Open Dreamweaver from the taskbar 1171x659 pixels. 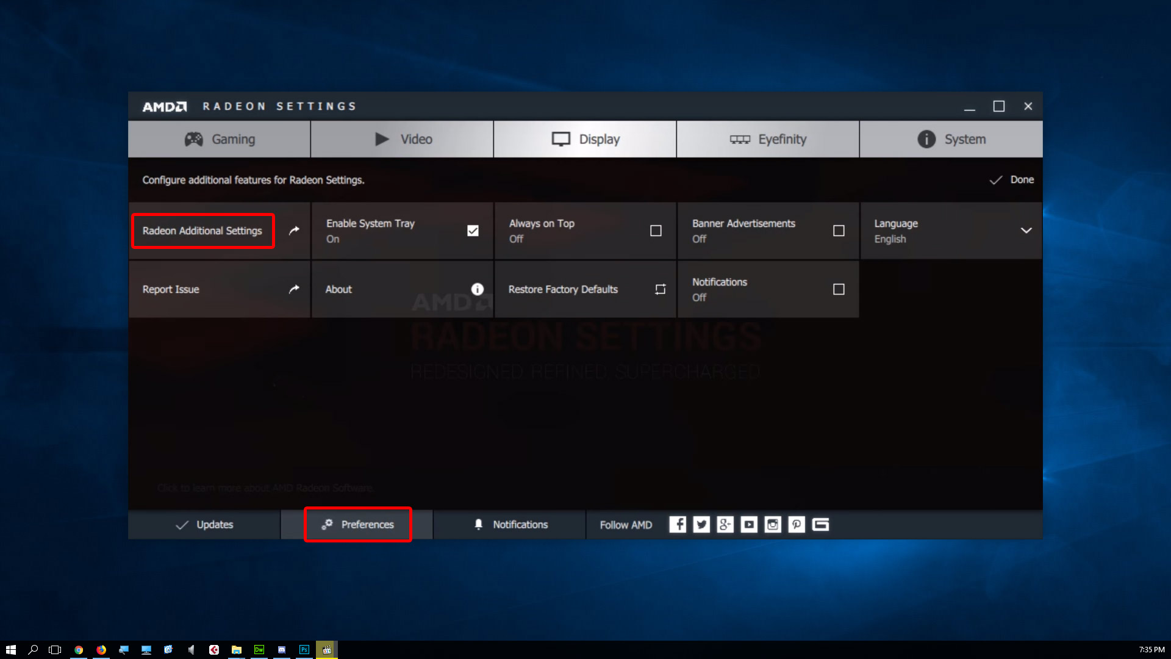click(x=259, y=650)
